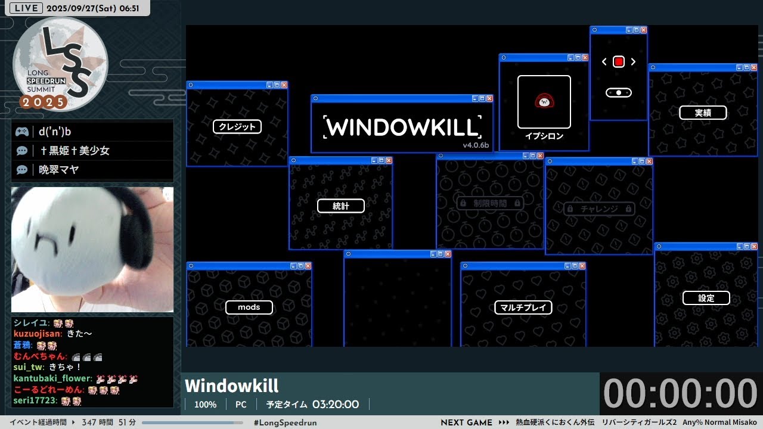Close the 制限時間 window
This screenshot has height=429, width=763.
click(x=540, y=156)
